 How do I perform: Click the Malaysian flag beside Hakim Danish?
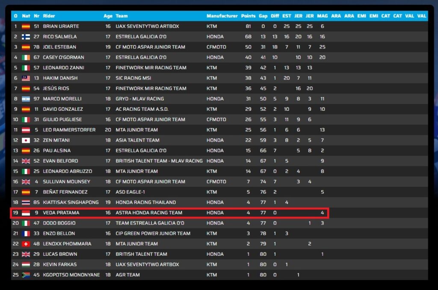coord(26,78)
